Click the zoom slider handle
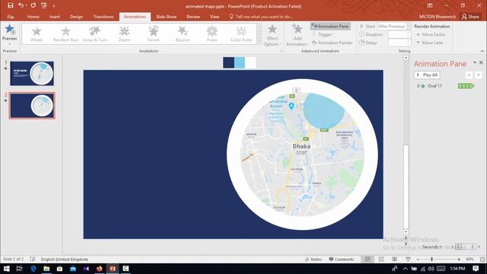 point(431,259)
